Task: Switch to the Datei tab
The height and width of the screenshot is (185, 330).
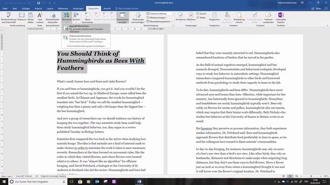Action: [x=5, y=9]
